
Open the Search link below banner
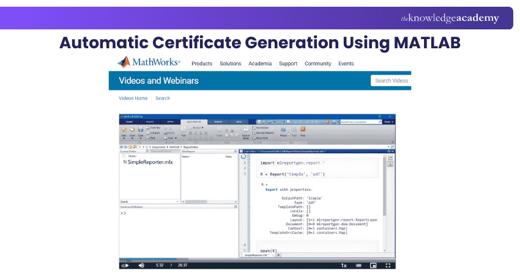(x=163, y=98)
